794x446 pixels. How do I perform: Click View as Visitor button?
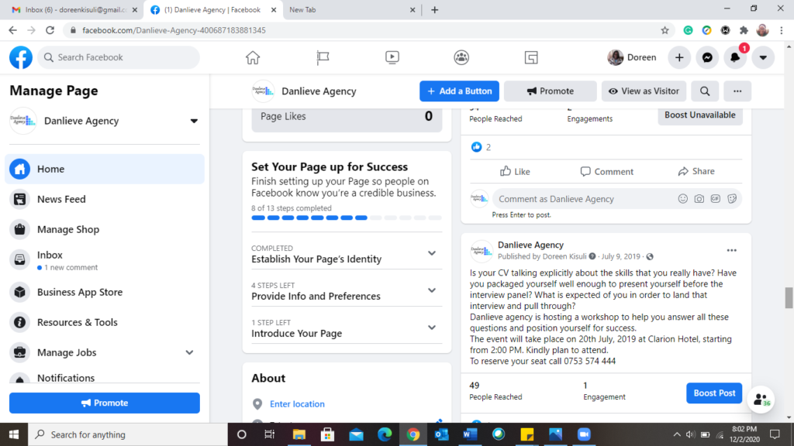click(x=644, y=91)
